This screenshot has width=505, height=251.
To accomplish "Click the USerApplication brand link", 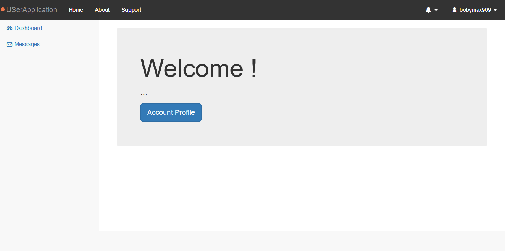I will tap(32, 10).
